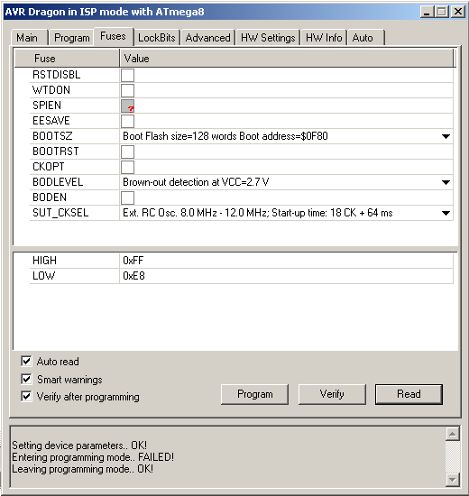
Task: Click the Fuse column header
Action: 67,59
